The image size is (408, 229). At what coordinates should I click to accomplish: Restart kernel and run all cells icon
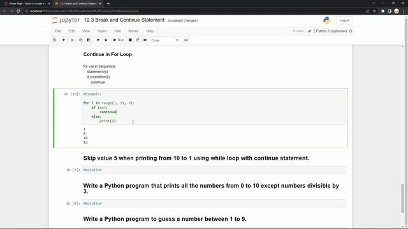click(145, 40)
